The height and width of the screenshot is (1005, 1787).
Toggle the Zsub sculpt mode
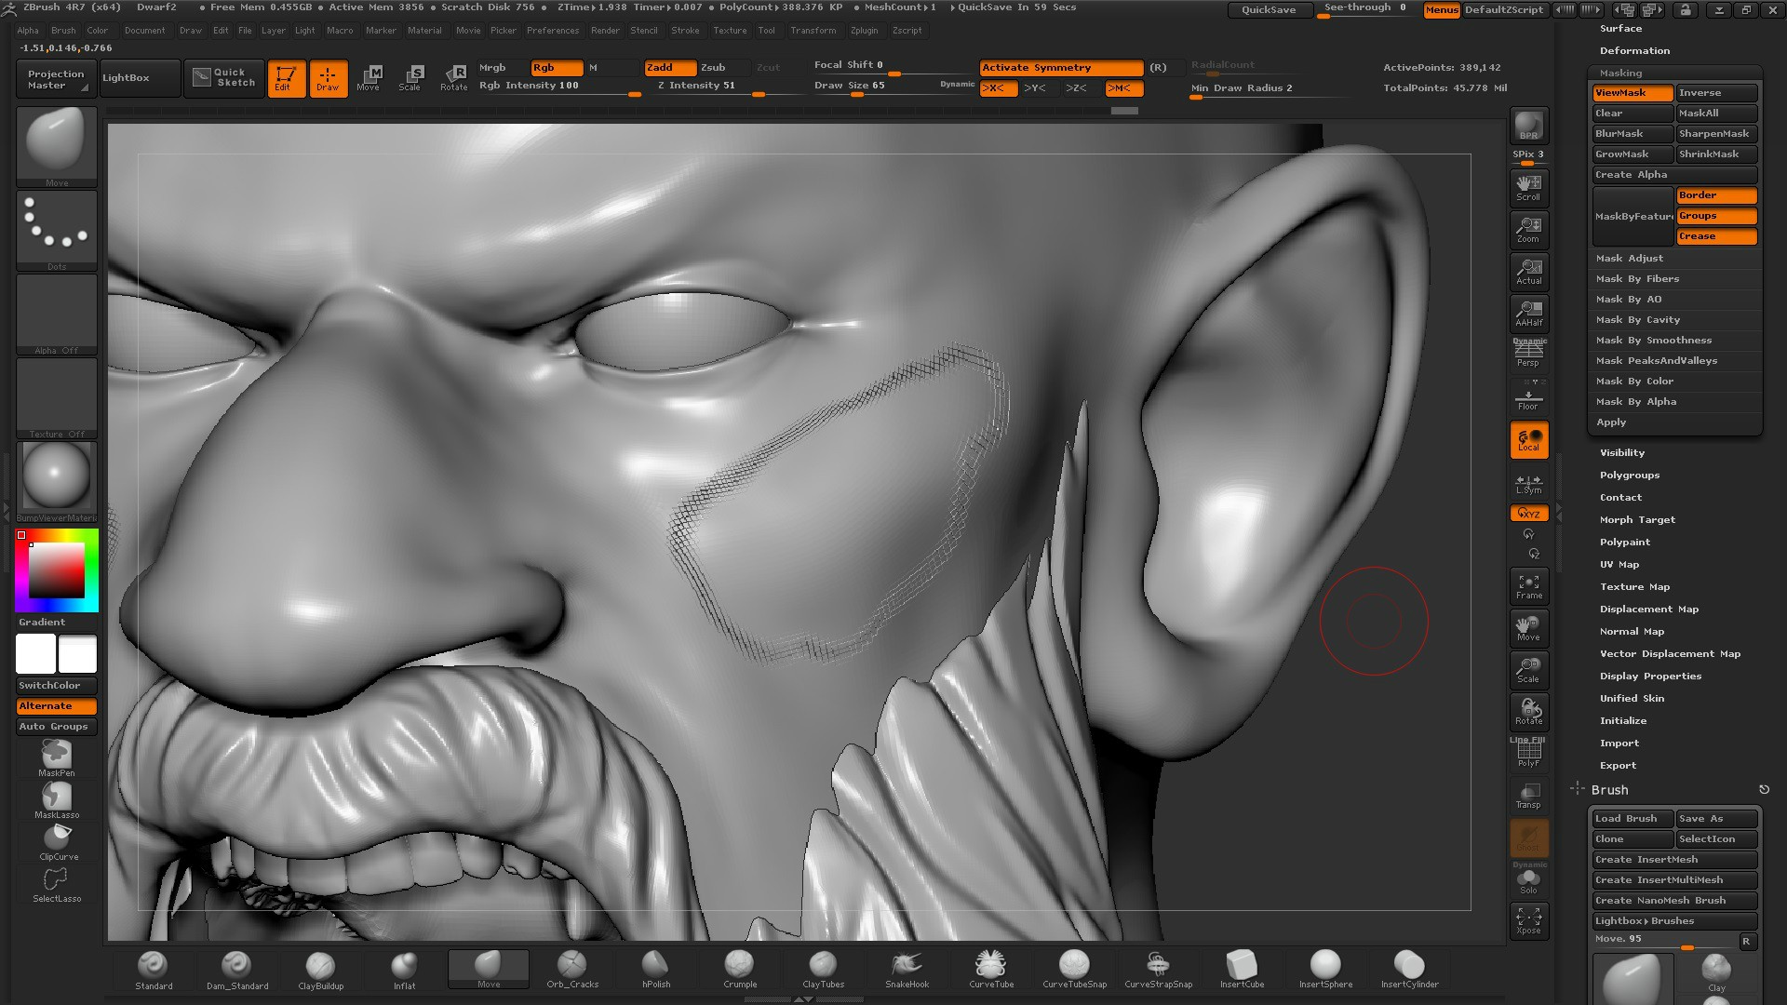pyautogui.click(x=713, y=68)
